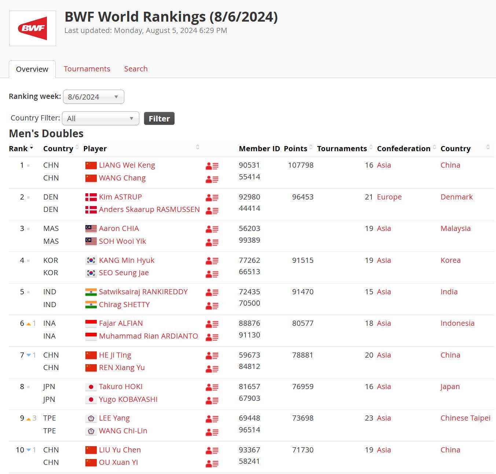This screenshot has height=474, width=496.
Task: Open profile icon for SOH Wooi Yik
Action: pos(212,242)
